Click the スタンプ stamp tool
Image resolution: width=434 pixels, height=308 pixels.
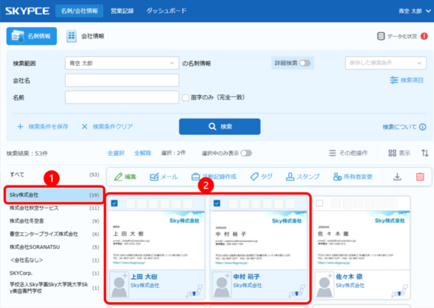(x=303, y=176)
